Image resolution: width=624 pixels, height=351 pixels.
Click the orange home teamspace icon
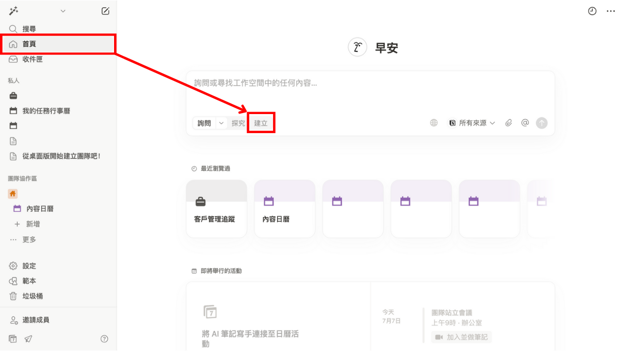tap(13, 194)
